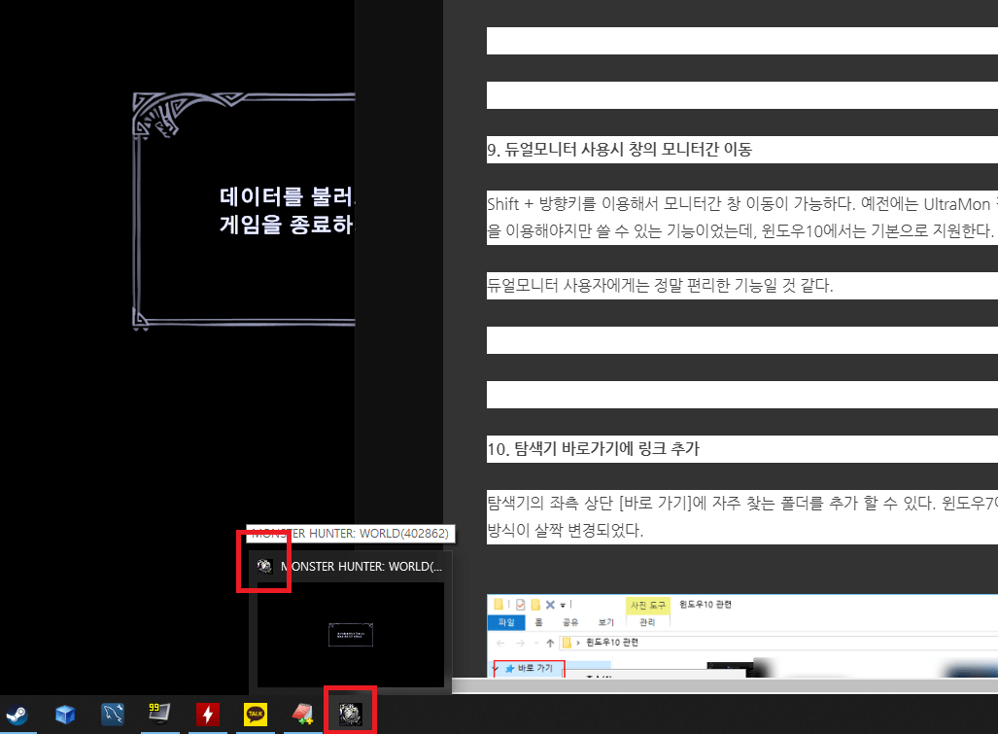Image resolution: width=998 pixels, height=734 pixels.
Task: Click the red notepad with plus icon
Action: (x=303, y=715)
